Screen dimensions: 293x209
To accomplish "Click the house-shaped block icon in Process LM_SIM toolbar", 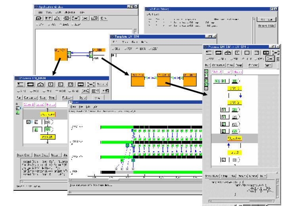I will tap(228, 53).
